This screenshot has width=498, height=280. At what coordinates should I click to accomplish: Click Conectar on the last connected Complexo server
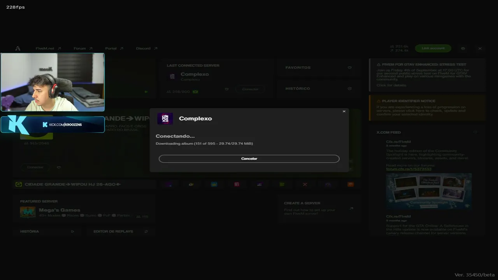[250, 89]
